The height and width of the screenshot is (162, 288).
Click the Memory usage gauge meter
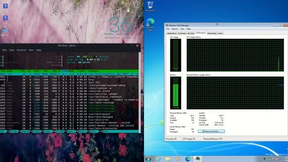coord(175,93)
